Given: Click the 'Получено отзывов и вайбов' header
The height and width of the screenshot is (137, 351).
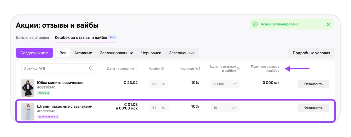Looking at the screenshot, I should 265,69.
